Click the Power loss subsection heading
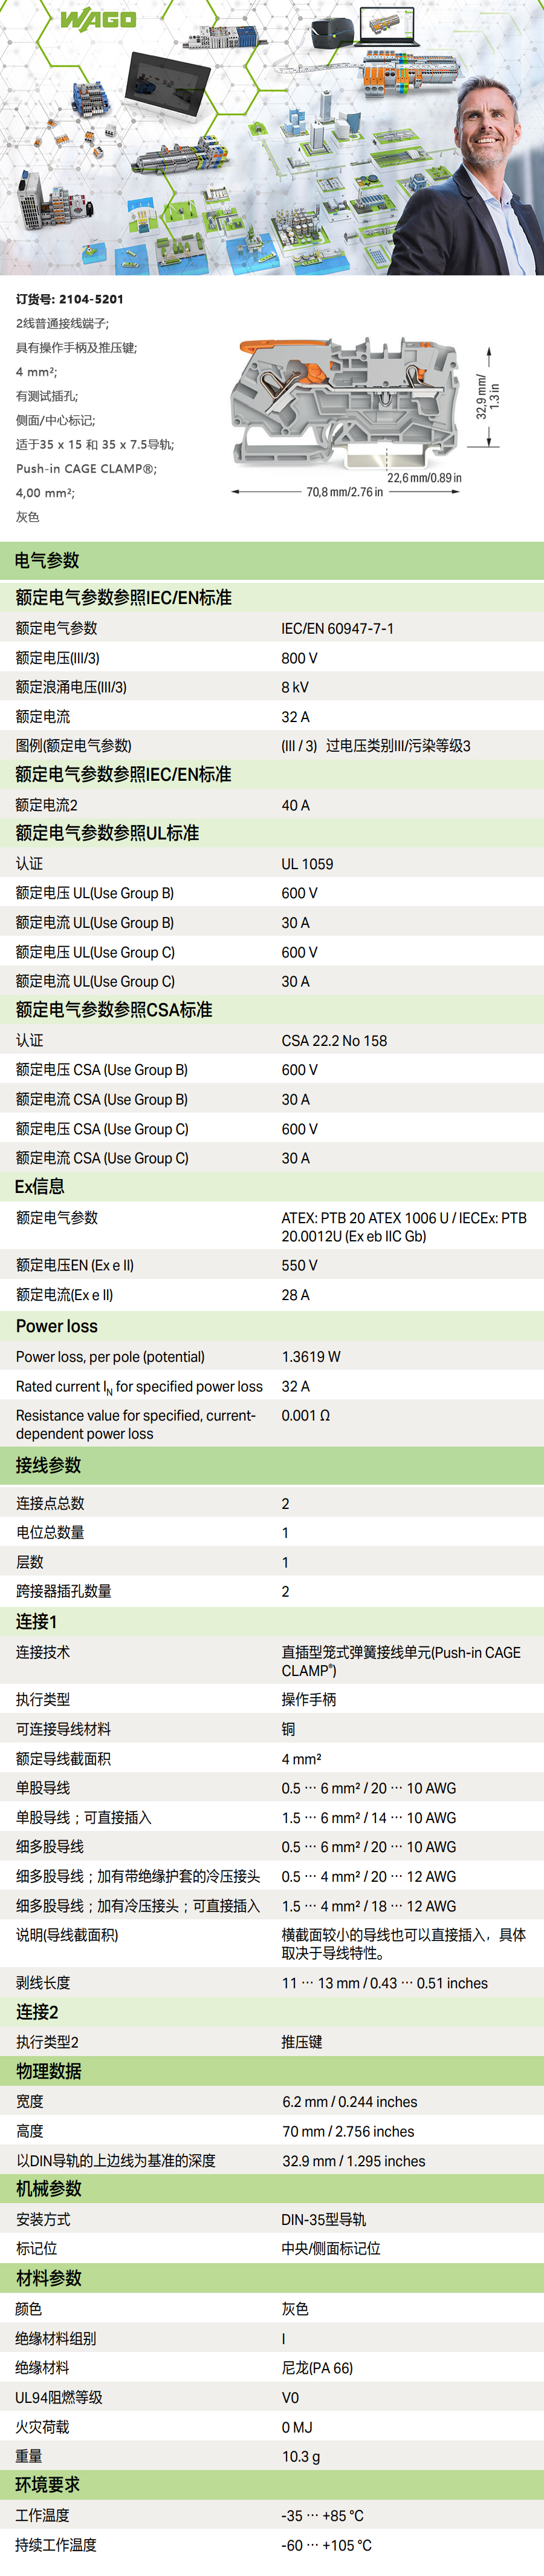544x2576 pixels. tap(57, 1326)
